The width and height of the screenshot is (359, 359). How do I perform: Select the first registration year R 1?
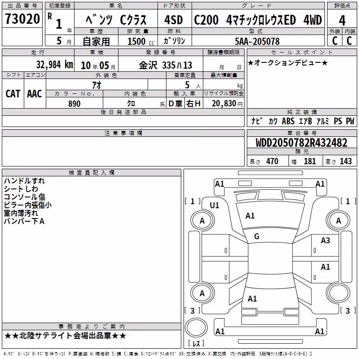coord(55,21)
